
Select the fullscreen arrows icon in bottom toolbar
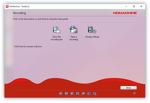[66, 93]
